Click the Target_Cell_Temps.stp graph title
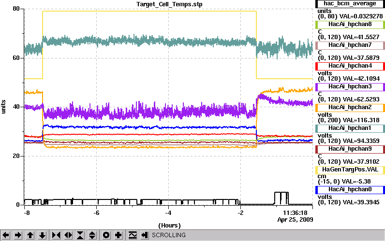The width and height of the screenshot is (385, 241). (169, 4)
